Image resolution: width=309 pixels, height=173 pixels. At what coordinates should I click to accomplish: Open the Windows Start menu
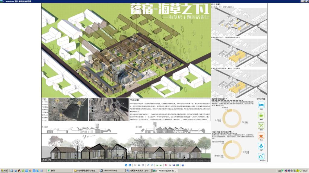pyautogui.click(x=5, y=171)
